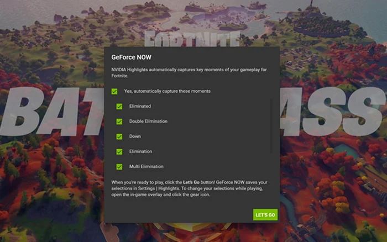Click the 'Multi Elimination' label text
This screenshot has width=387, height=242.
[x=147, y=166]
